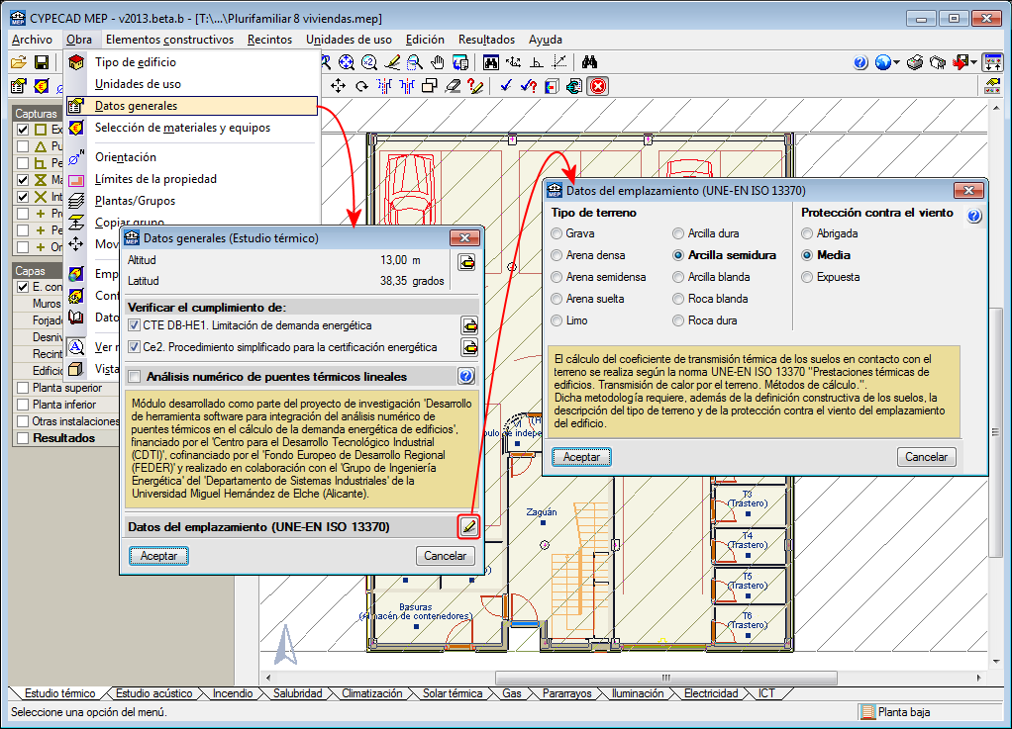
Task: Click the binoculars search icon in toolbar
Action: [x=589, y=62]
